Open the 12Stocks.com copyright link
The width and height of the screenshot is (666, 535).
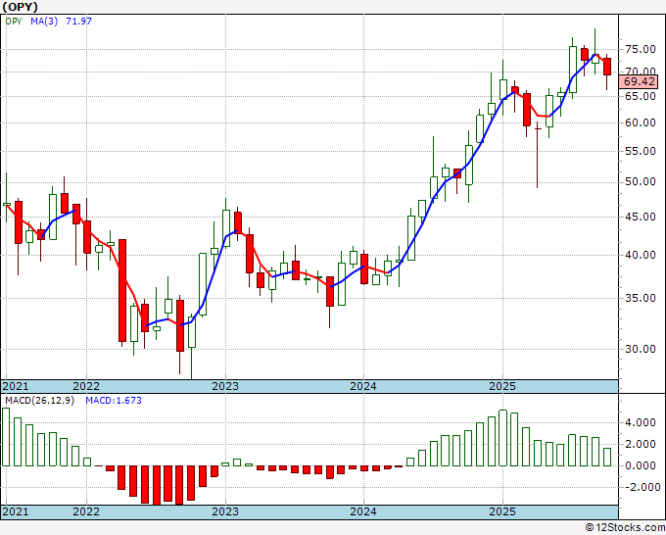(x=625, y=528)
